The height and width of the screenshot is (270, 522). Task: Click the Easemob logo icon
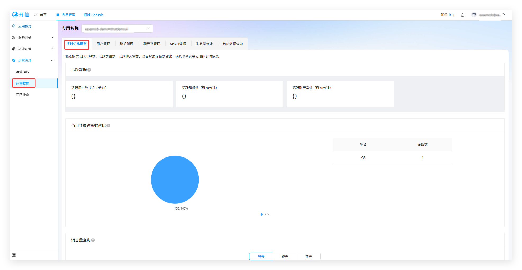[x=15, y=15]
